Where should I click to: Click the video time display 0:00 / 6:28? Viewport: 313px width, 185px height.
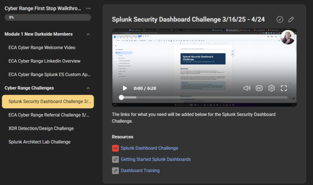pos(145,88)
